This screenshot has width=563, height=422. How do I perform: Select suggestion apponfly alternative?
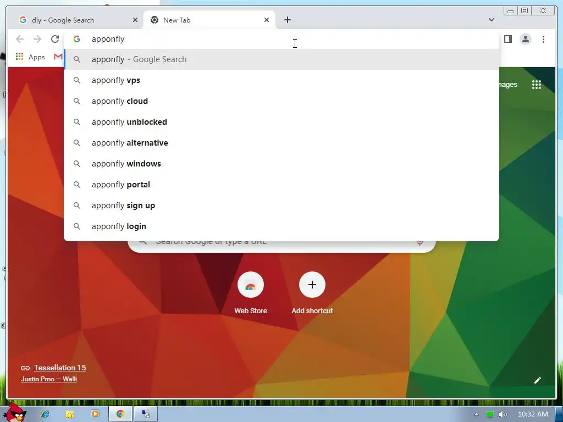point(281,142)
